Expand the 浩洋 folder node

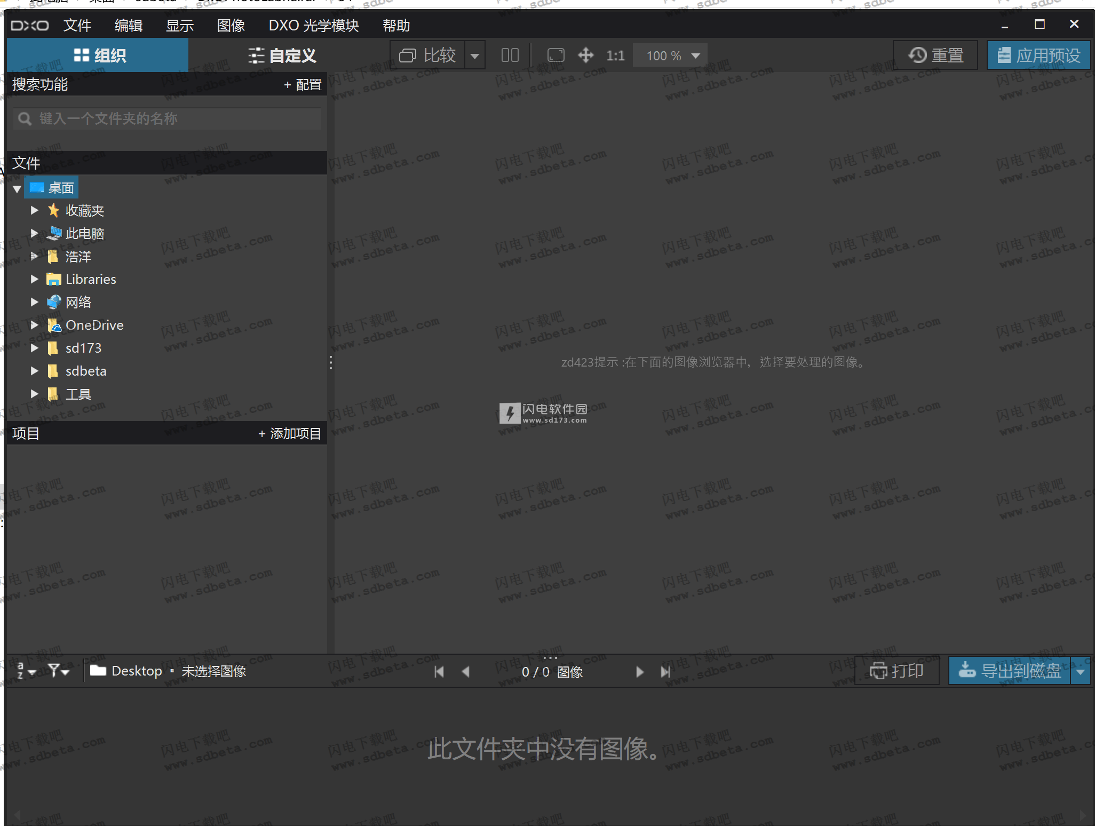coord(35,256)
